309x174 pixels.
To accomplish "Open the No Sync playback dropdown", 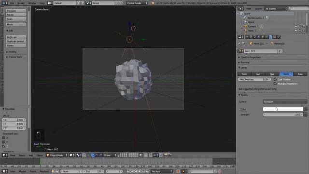I will (162, 172).
